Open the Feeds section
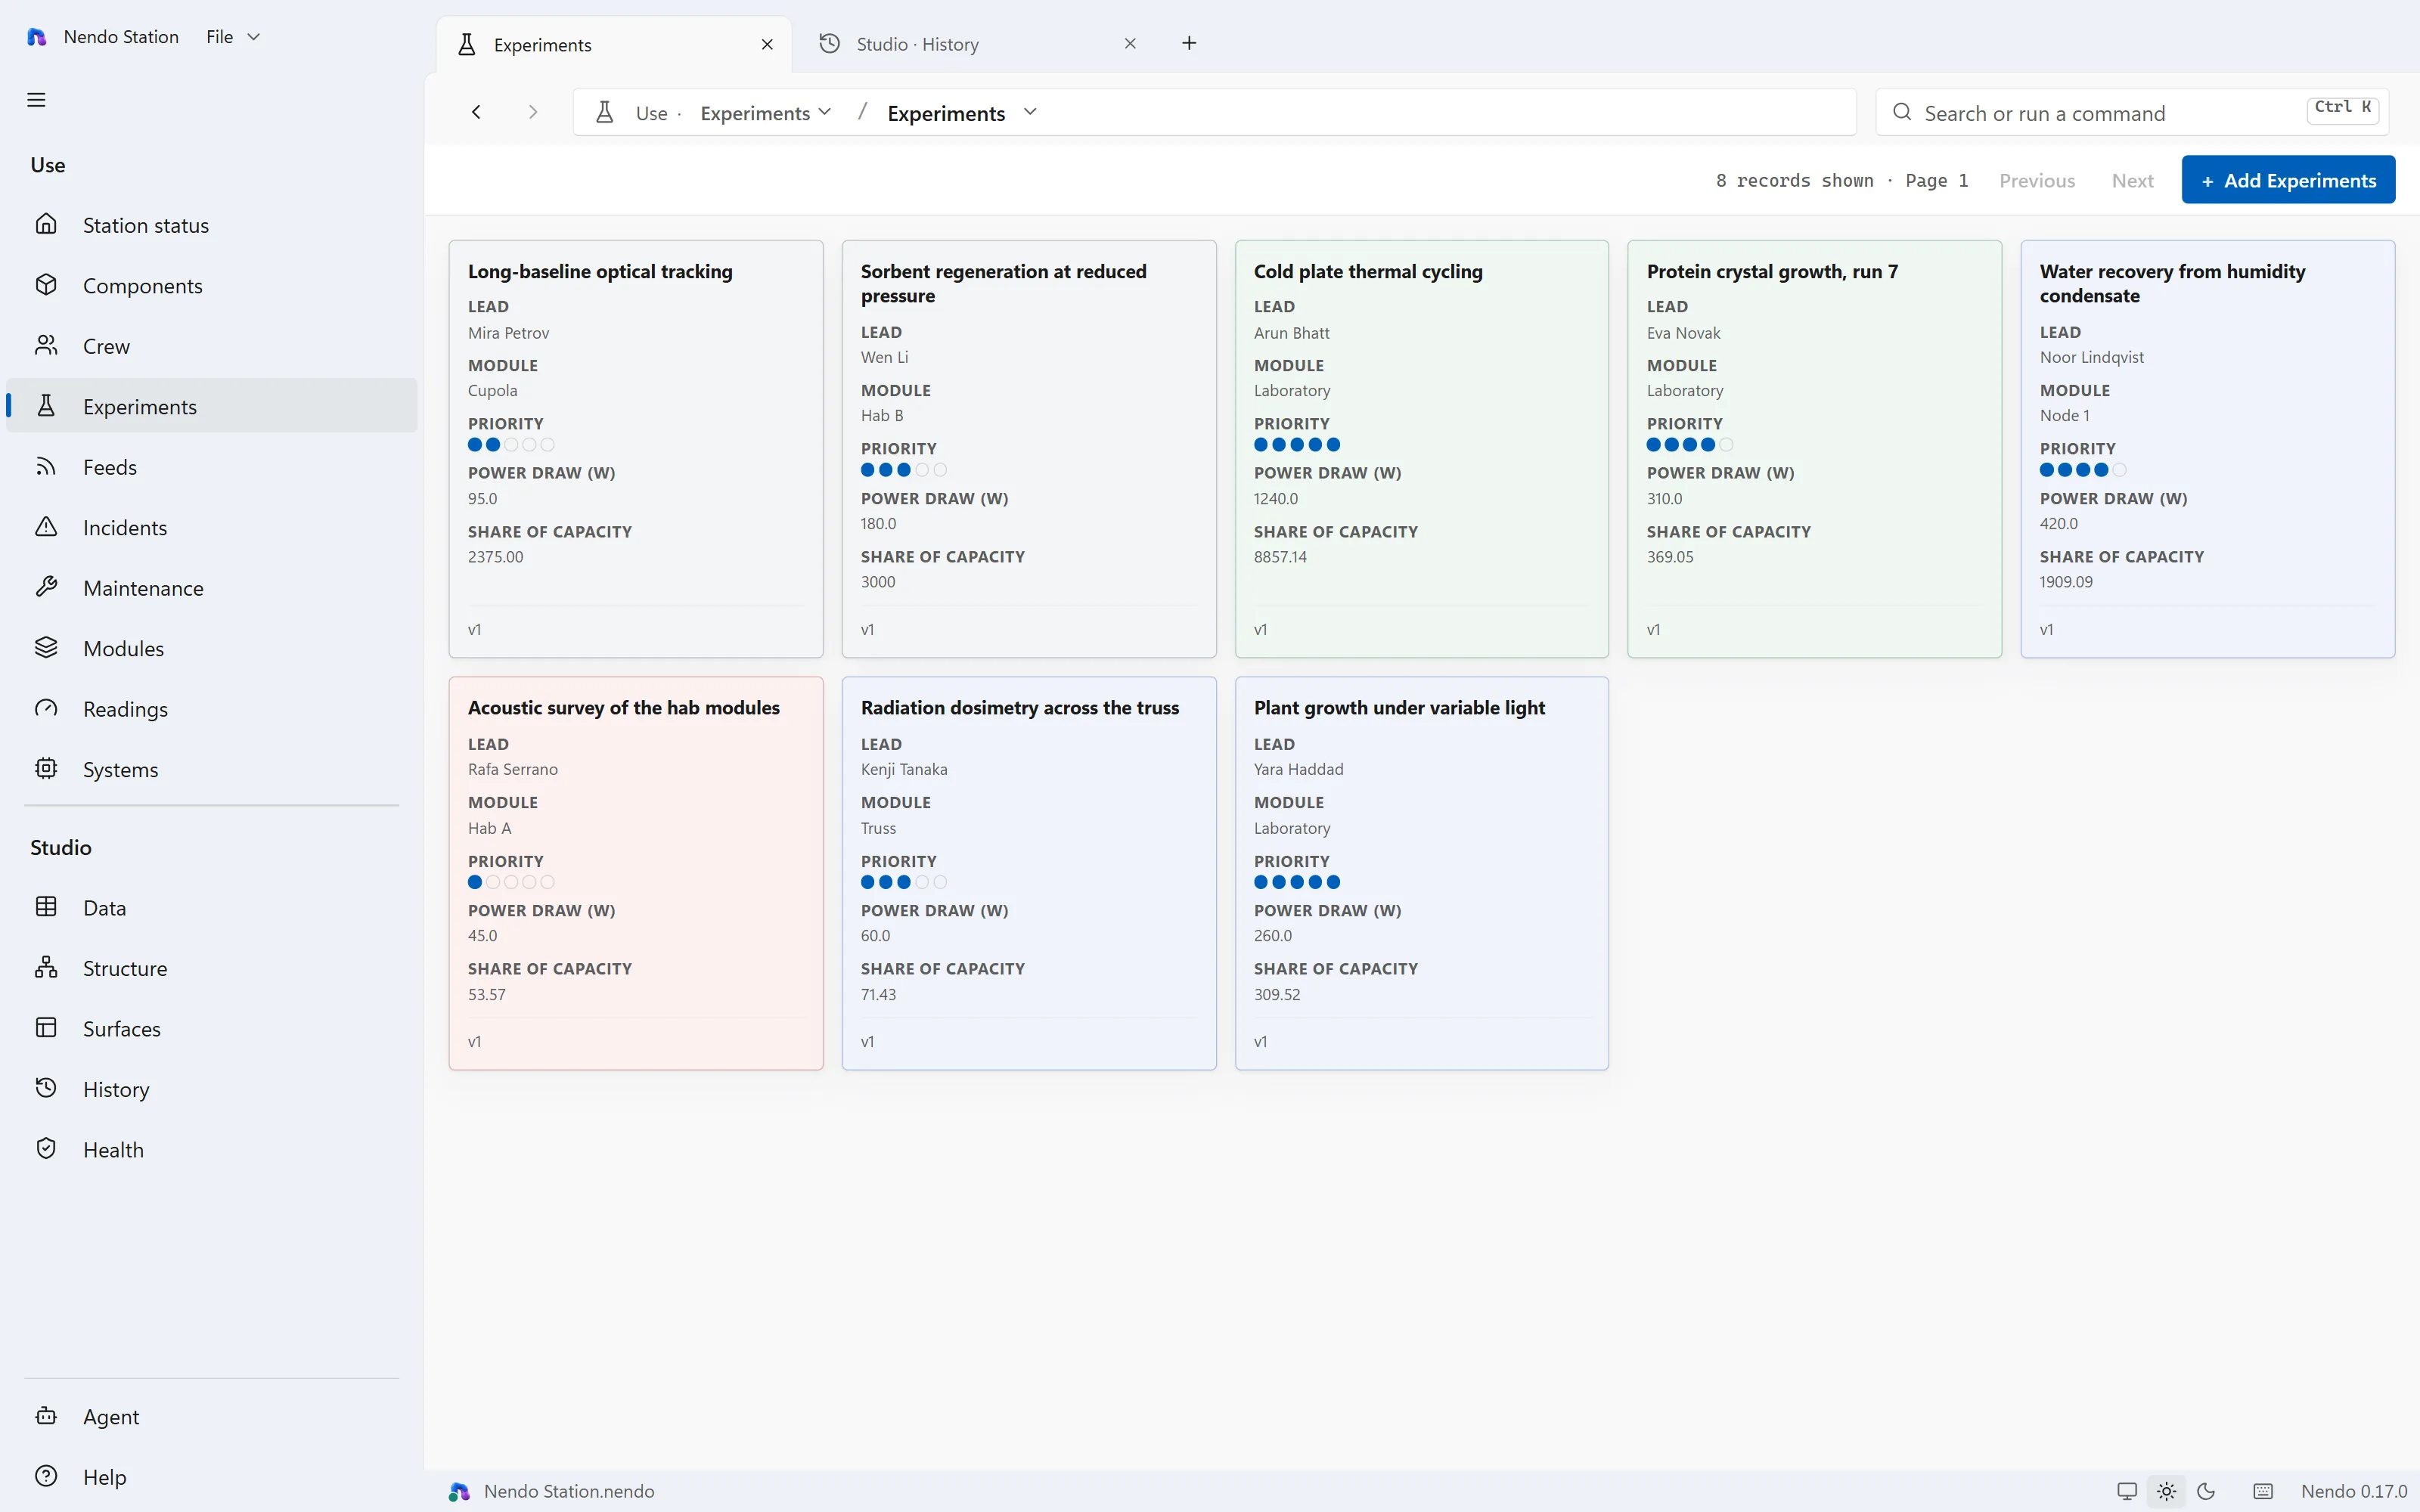Image resolution: width=2420 pixels, height=1512 pixels. [x=211, y=467]
